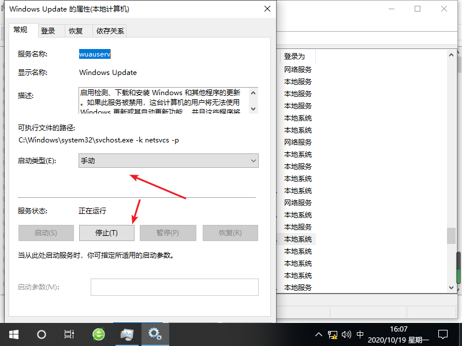Switch to the Services gears taskbar icon
Viewport: 462px width, 346px height.
154,334
